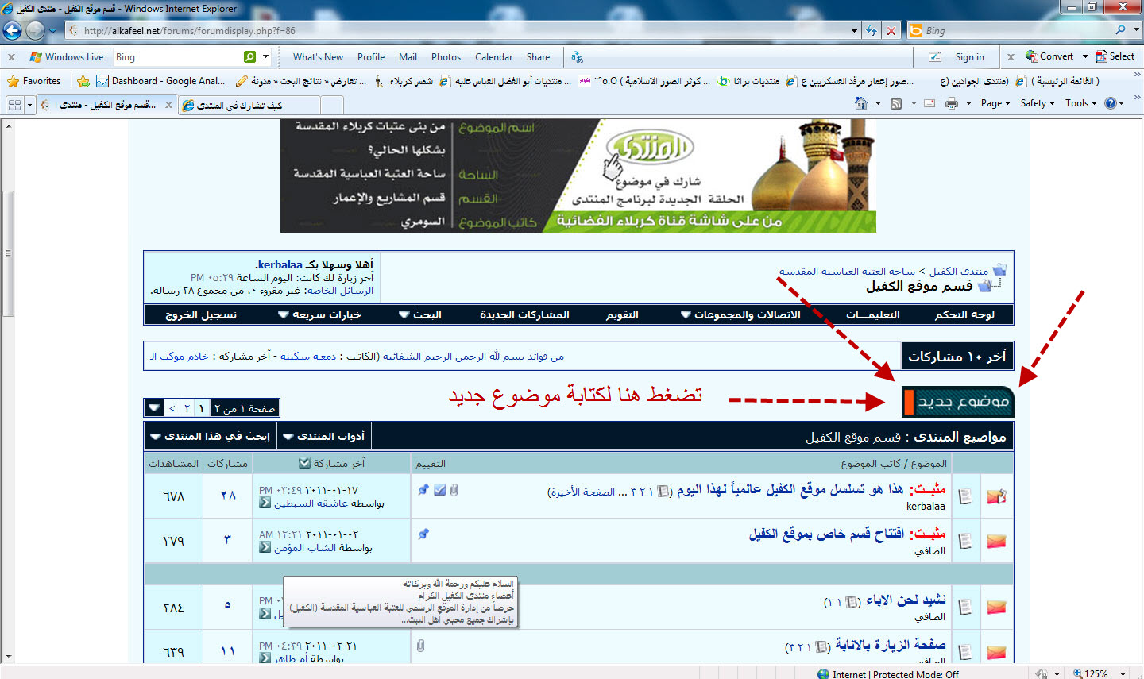Click the RSS feeds icon in command bar
Screen dimensions: 1144x679
(896, 103)
